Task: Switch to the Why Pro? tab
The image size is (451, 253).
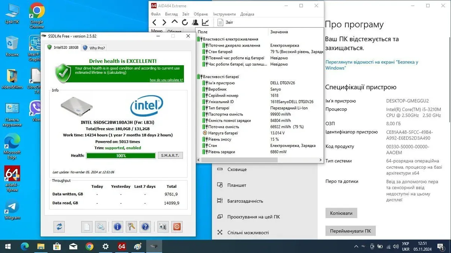Action: pos(94,48)
